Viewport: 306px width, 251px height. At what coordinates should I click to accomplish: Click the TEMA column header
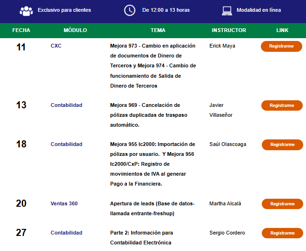158,30
